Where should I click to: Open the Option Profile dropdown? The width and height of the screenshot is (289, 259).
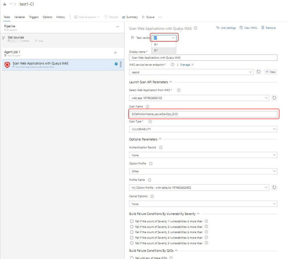(x=203, y=171)
